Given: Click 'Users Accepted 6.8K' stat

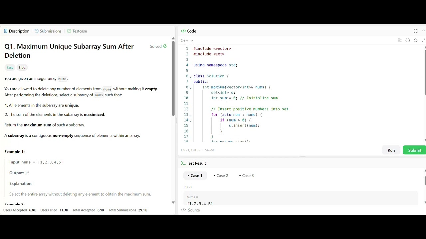Looking at the screenshot, I should [20, 210].
